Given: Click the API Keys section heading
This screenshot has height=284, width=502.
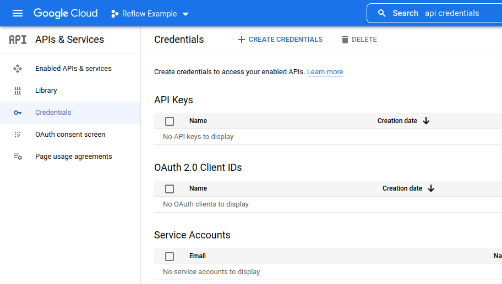Looking at the screenshot, I should (173, 100).
